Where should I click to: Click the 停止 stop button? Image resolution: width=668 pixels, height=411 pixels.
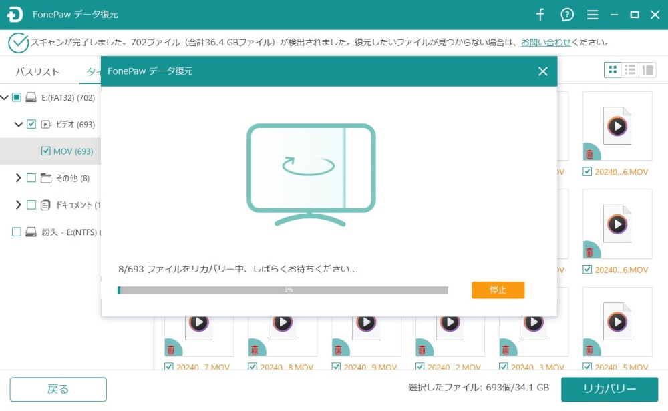[498, 290]
